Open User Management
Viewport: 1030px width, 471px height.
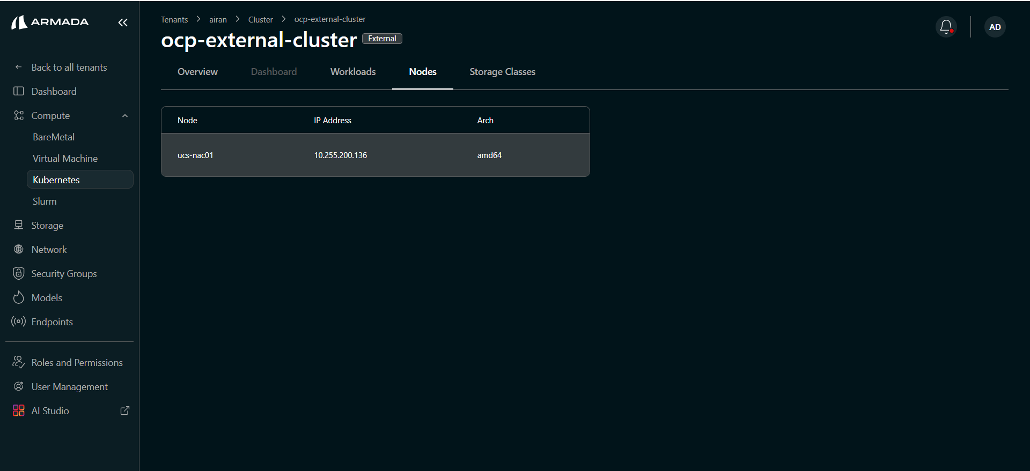[x=69, y=386]
